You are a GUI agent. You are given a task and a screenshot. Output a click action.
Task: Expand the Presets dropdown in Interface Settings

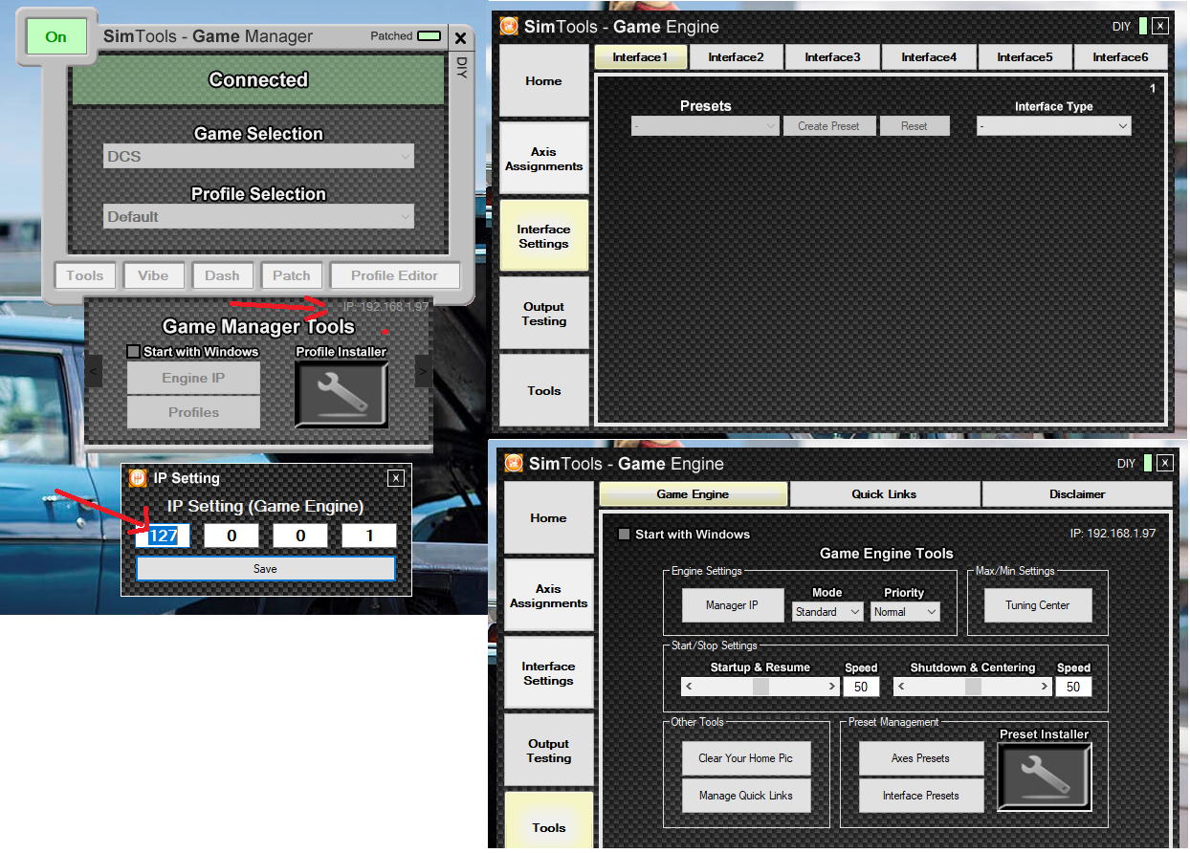tap(705, 125)
